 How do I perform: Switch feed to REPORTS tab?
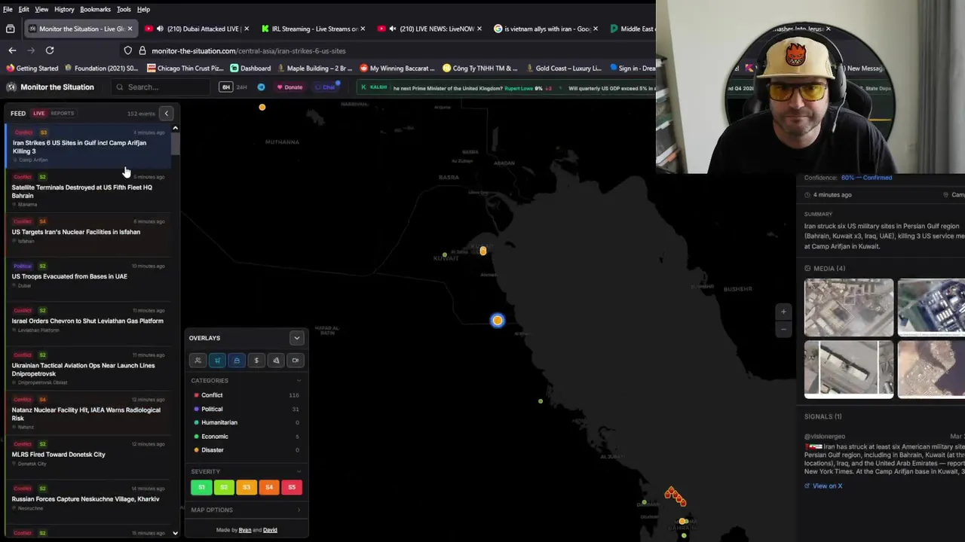point(63,114)
